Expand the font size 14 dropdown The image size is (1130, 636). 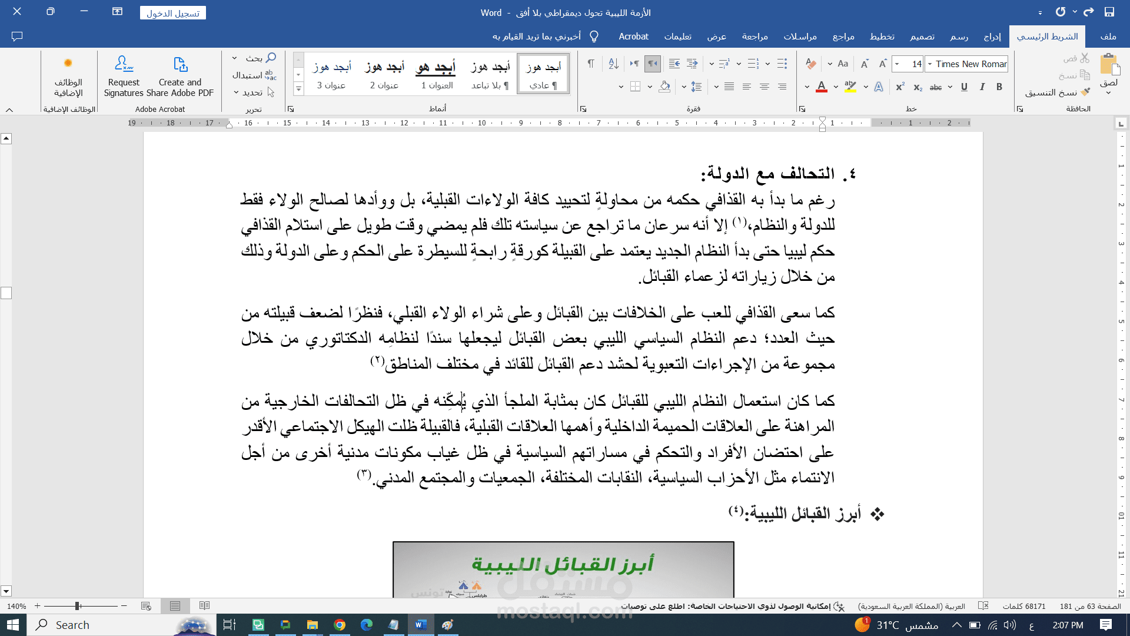coord(897,64)
